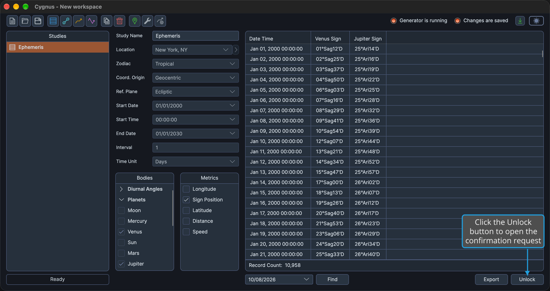Screen dimensions: 550x291
Task: Select the Ephemeris study in Studies list
Action: click(58, 47)
